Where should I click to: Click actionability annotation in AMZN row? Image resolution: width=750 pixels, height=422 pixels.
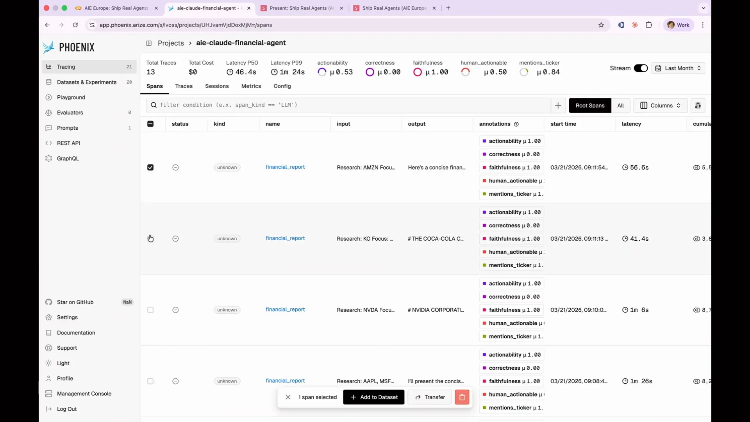tap(512, 141)
